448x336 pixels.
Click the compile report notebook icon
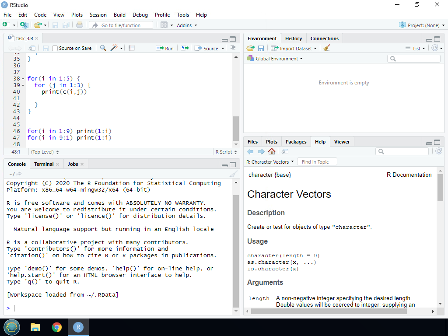pos(132,48)
